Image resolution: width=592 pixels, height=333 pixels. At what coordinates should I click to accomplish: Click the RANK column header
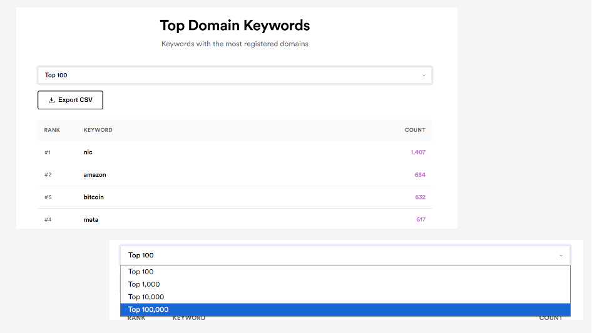(x=52, y=130)
